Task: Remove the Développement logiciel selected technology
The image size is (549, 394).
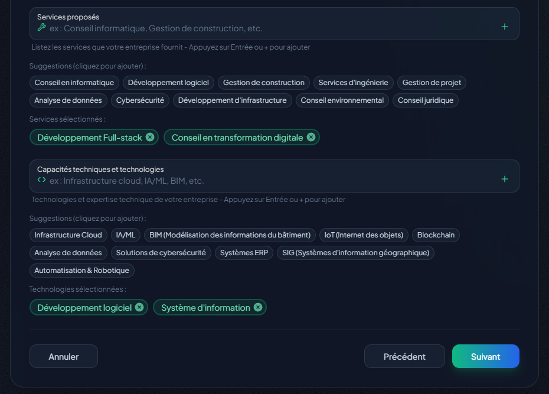Action: [x=139, y=307]
